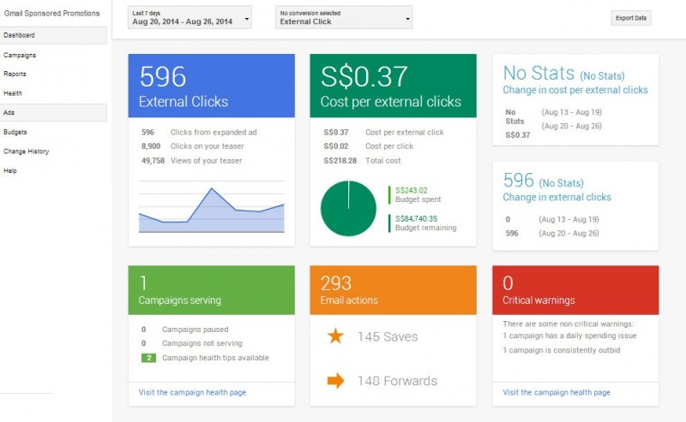Click the Campaigns serving green header
The height and width of the screenshot is (422, 686).
coord(211,290)
